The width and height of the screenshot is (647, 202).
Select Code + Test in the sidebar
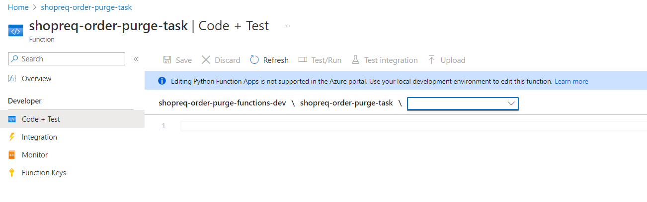pyautogui.click(x=41, y=119)
